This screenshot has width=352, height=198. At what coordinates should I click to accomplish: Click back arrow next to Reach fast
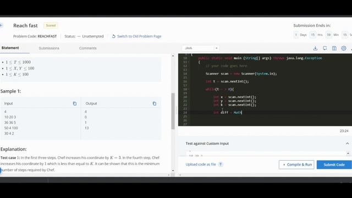tap(1, 25)
